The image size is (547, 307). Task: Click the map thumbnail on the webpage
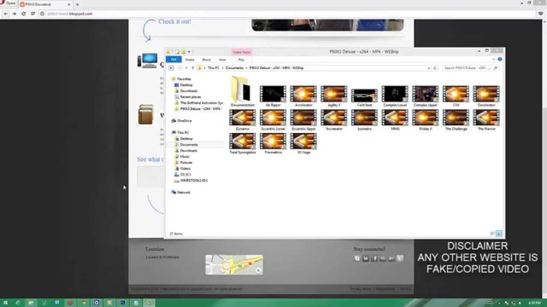pos(234,264)
